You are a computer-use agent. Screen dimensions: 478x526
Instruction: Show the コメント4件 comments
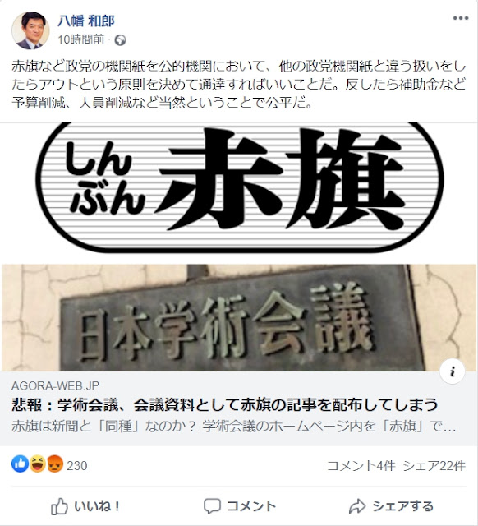[x=361, y=466]
